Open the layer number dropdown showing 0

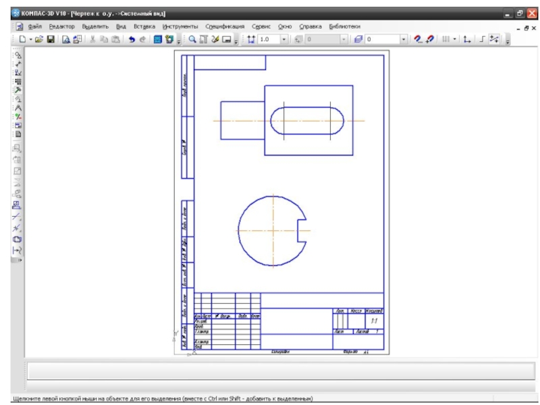[x=404, y=40]
